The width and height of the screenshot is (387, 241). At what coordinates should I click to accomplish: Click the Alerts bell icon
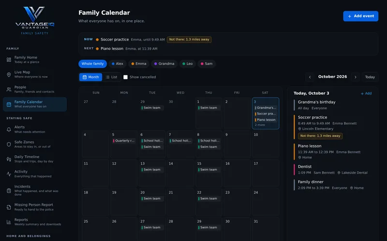[9, 129]
